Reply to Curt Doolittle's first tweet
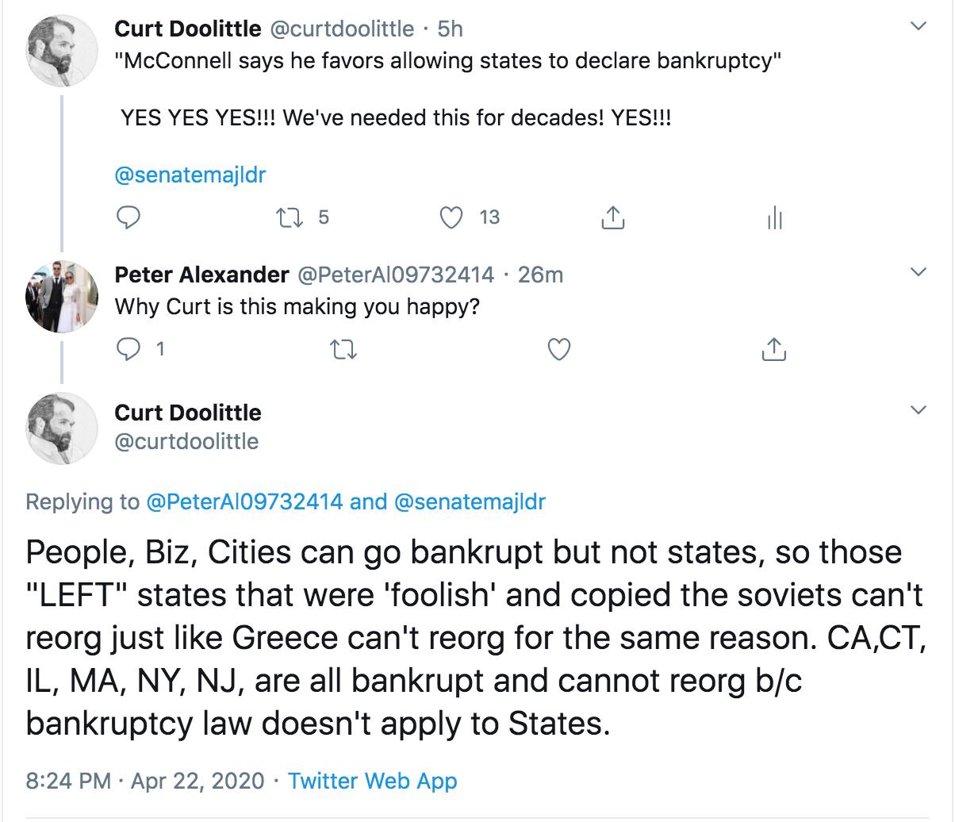Viewport: 955px width, 822px height. (x=129, y=217)
